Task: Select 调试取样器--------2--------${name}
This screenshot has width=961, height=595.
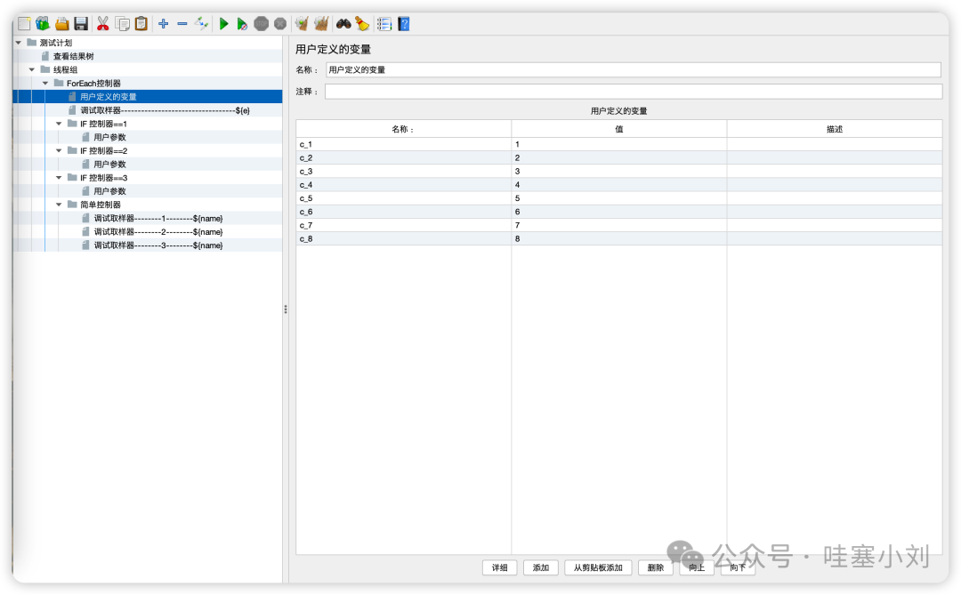Action: pos(157,231)
